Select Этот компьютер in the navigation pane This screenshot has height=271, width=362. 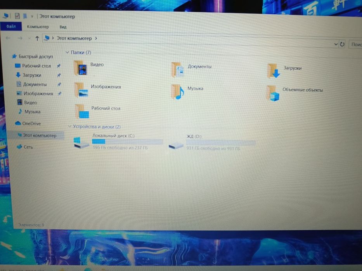40,135
